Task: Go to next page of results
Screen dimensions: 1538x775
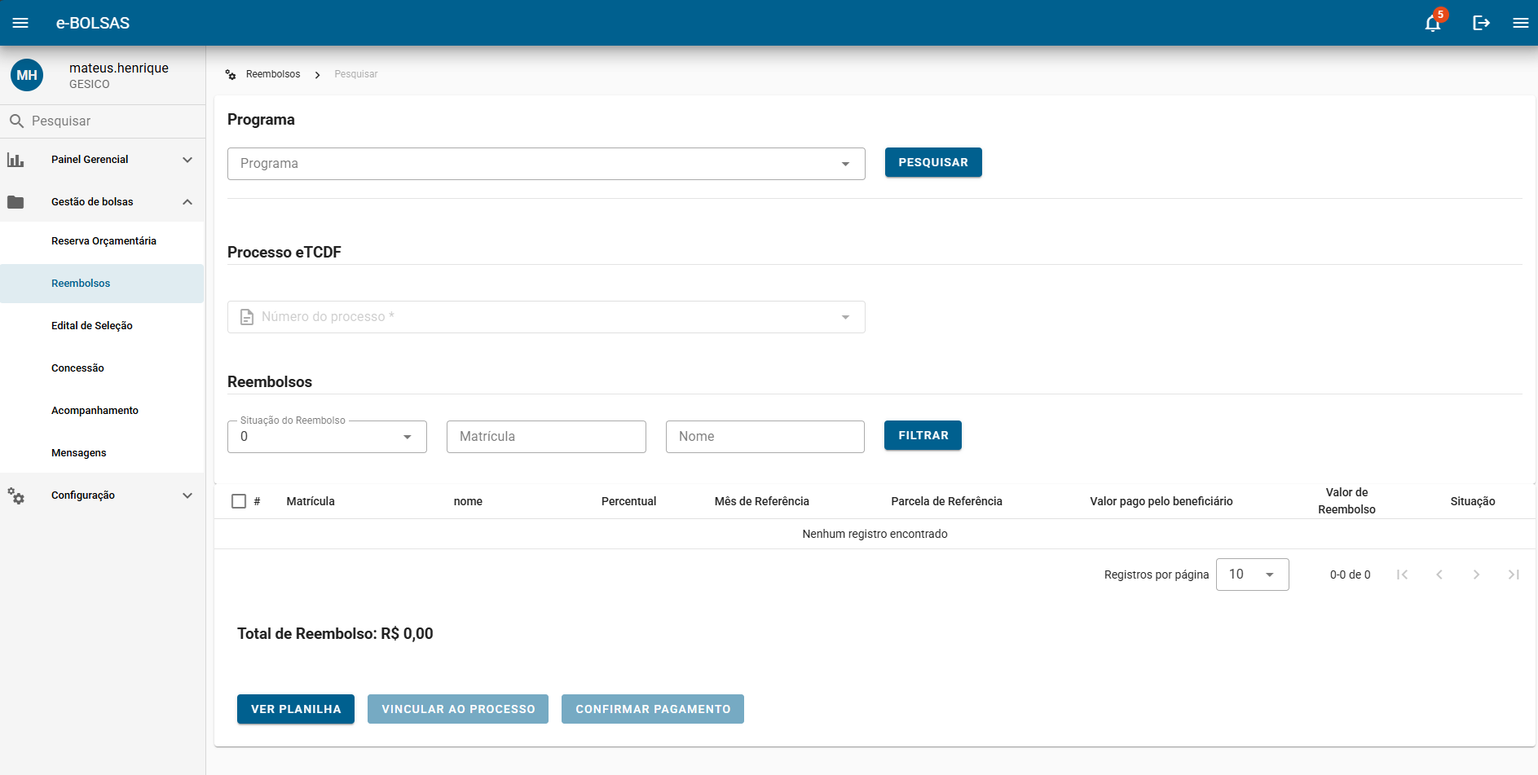Action: pos(1476,575)
